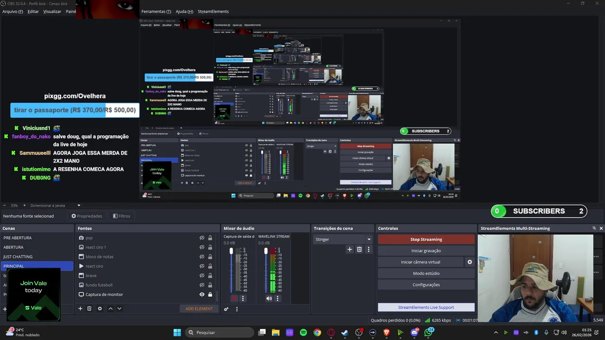Screen dimensions: 605x340
Task: Move source down in Fontes list
Action: coord(120,309)
